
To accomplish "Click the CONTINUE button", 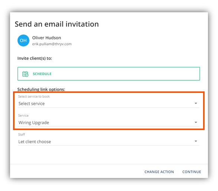I will coord(192,172).
